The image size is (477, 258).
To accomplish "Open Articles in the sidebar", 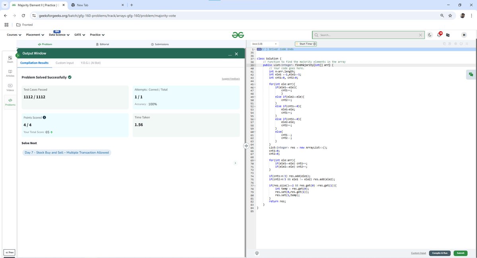I will pyautogui.click(x=10, y=73).
